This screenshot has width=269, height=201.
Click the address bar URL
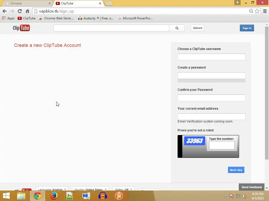click(56, 11)
